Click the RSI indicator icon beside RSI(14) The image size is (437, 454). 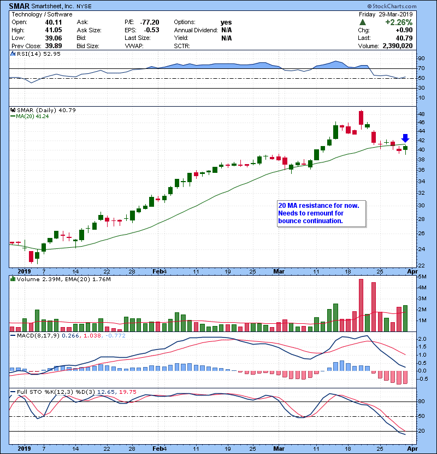13,54
